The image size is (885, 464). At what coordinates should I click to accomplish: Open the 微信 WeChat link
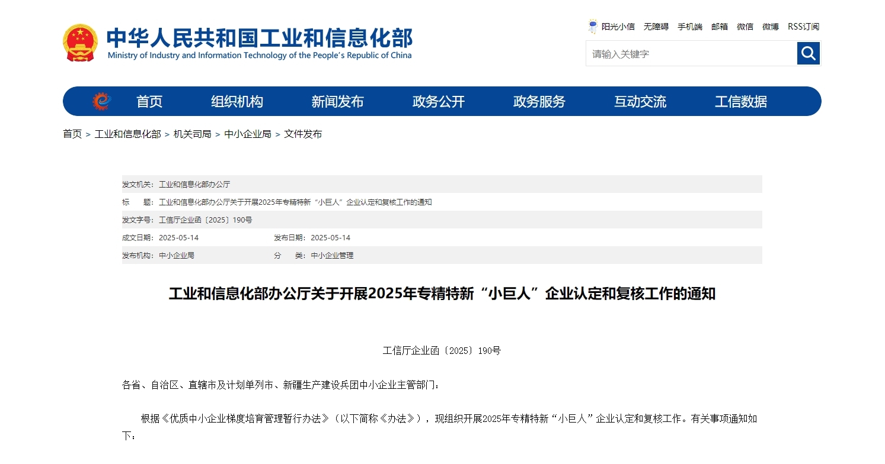point(745,26)
